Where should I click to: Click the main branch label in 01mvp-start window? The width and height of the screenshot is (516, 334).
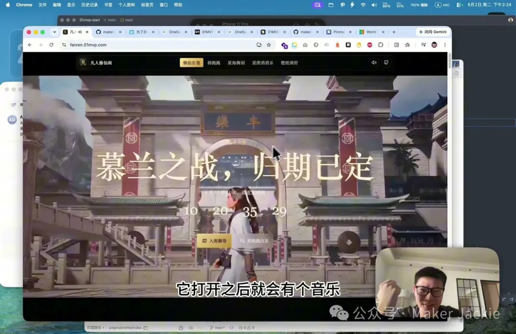[x=109, y=20]
